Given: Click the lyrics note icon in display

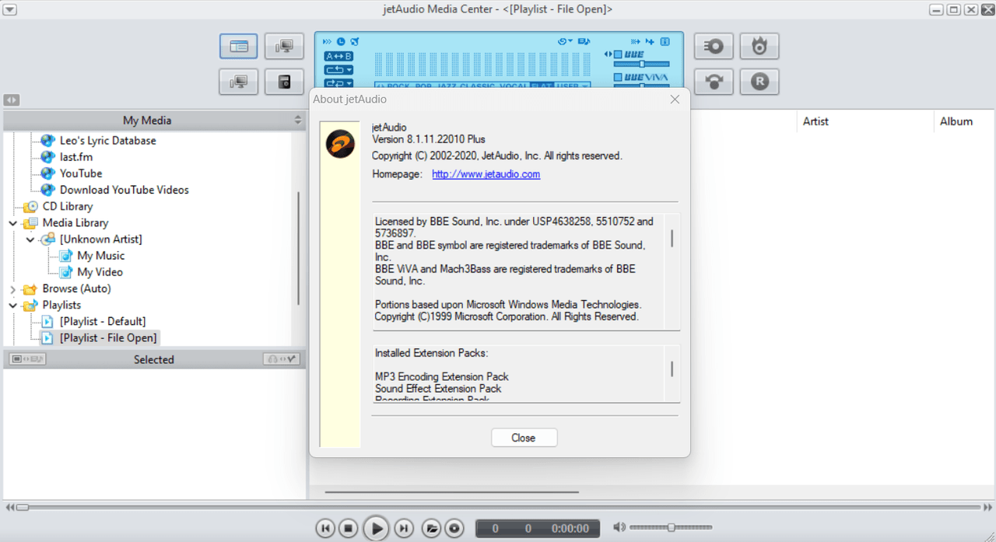Looking at the screenshot, I should pyautogui.click(x=584, y=41).
